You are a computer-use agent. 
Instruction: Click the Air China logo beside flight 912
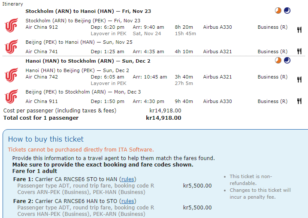tap(11, 25)
